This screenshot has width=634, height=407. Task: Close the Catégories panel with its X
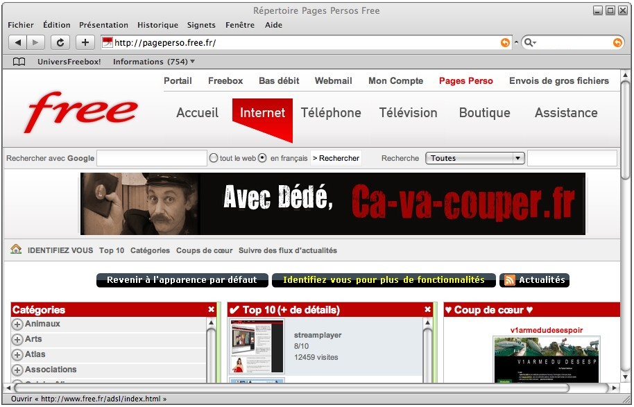pyautogui.click(x=212, y=309)
